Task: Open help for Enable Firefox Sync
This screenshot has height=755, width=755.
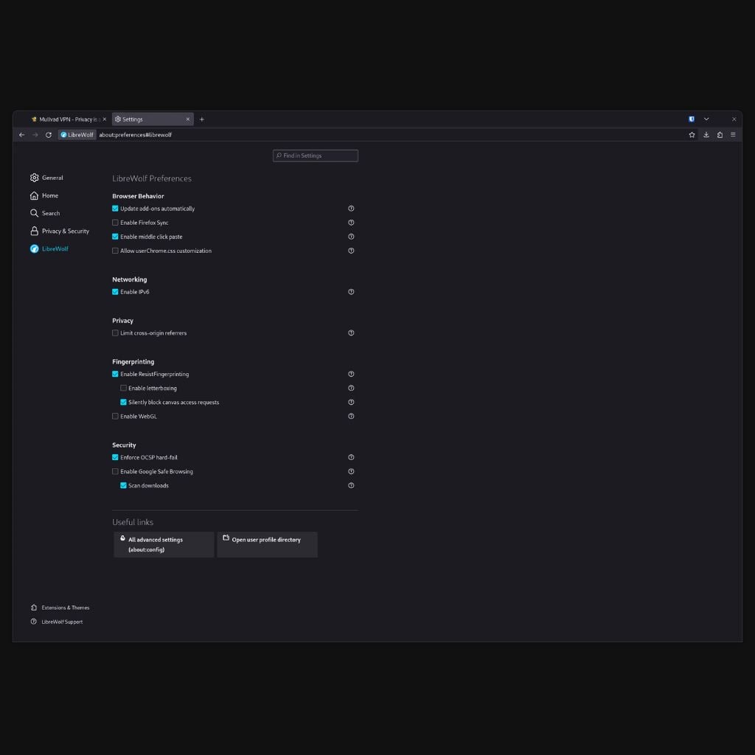Action: pyautogui.click(x=351, y=223)
